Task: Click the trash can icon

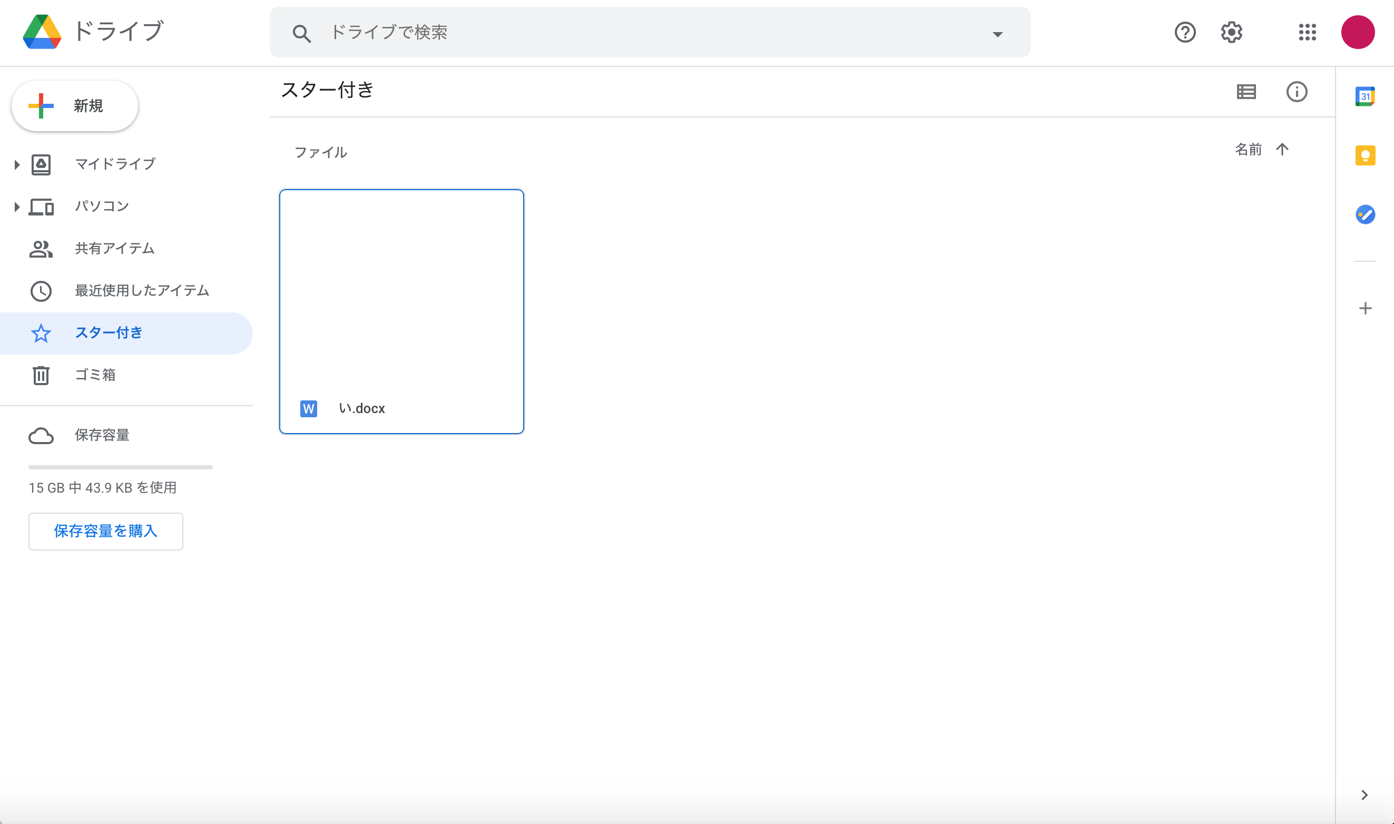Action: 41,375
